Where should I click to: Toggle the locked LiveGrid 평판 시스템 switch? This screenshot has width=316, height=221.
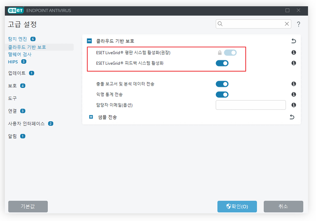[230, 53]
